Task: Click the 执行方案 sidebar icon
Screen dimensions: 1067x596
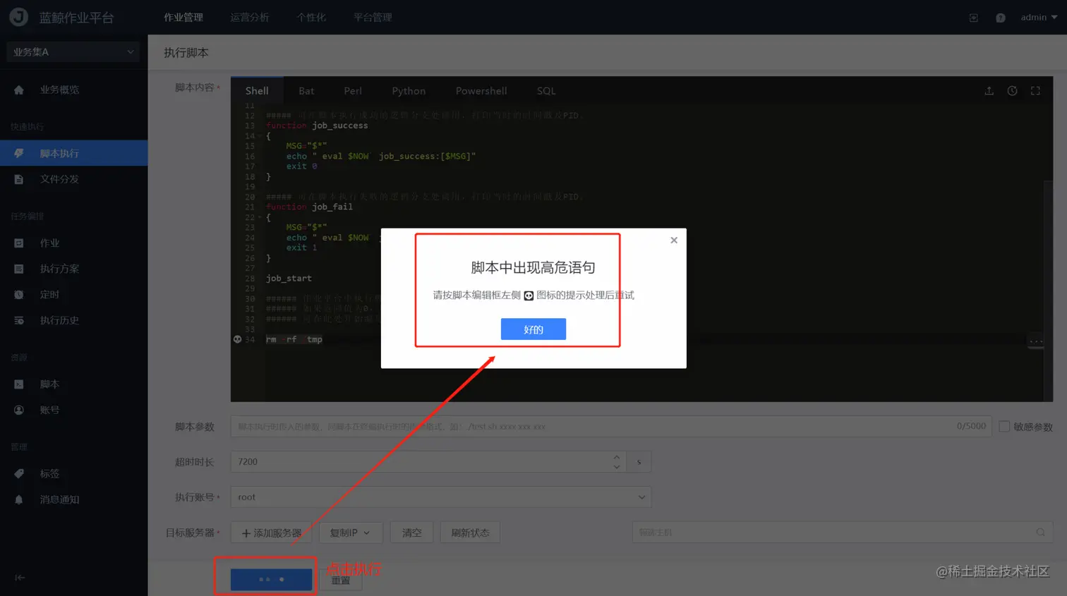Action: [x=19, y=269]
